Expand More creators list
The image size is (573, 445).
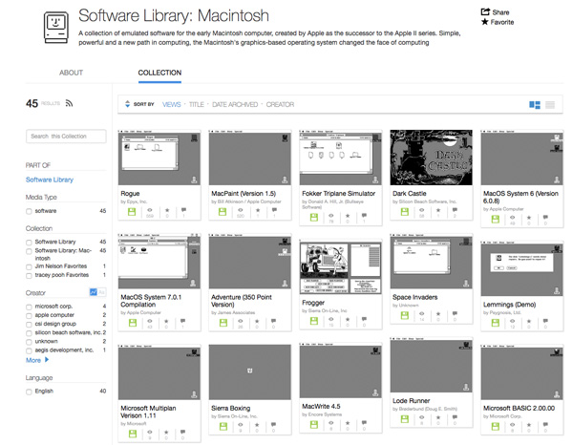(x=37, y=360)
